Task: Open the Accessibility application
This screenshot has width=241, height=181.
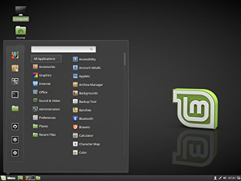Action: (x=84, y=59)
